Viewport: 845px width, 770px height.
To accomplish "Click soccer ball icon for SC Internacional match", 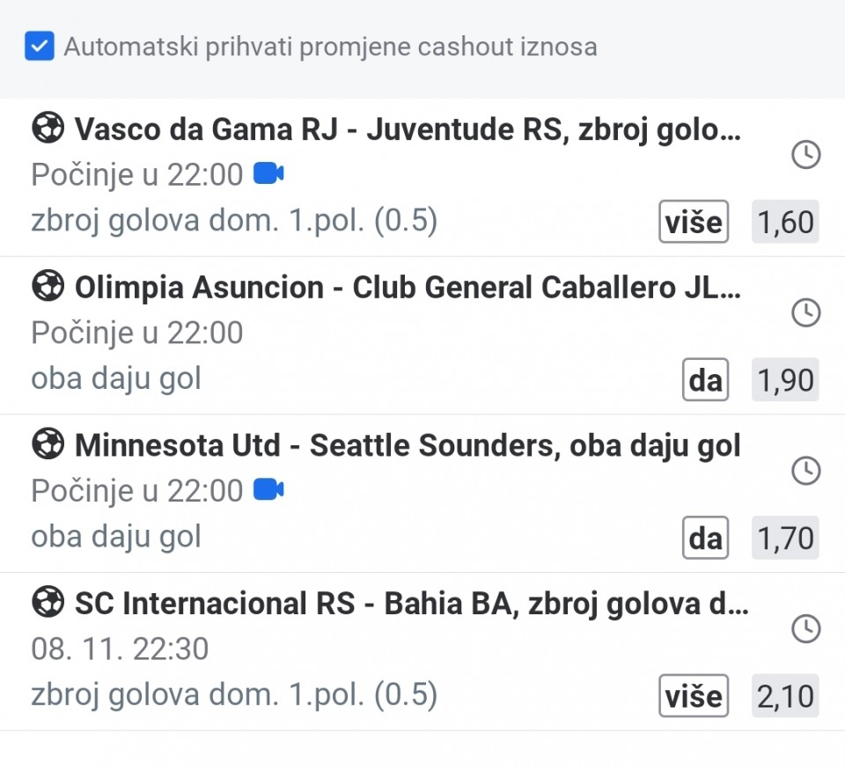I will (x=48, y=604).
